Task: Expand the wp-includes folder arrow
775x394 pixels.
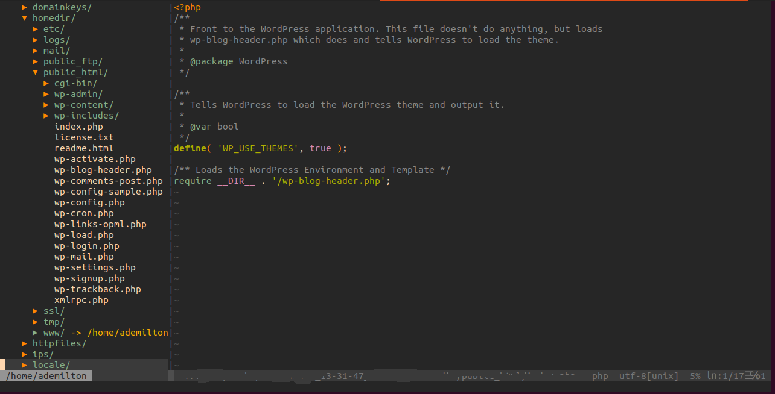Action: coord(46,116)
